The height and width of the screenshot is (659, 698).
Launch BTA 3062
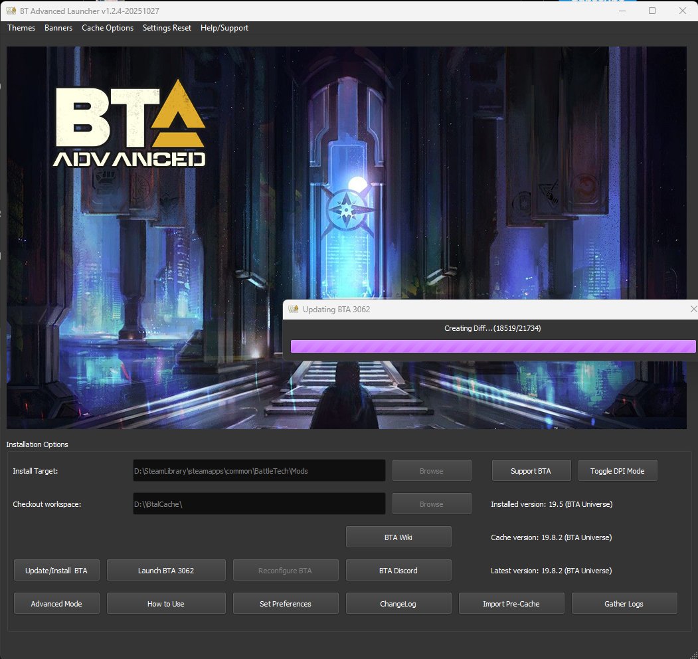[165, 571]
